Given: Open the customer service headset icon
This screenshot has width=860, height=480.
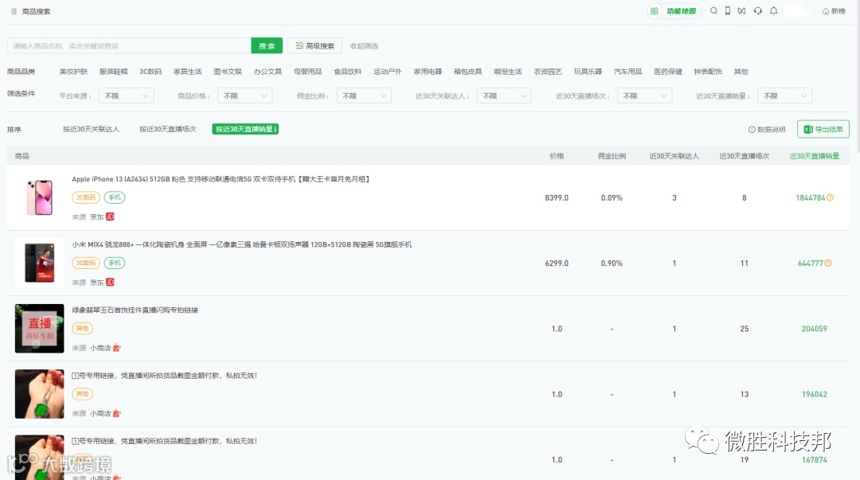Looking at the screenshot, I should click(x=758, y=11).
